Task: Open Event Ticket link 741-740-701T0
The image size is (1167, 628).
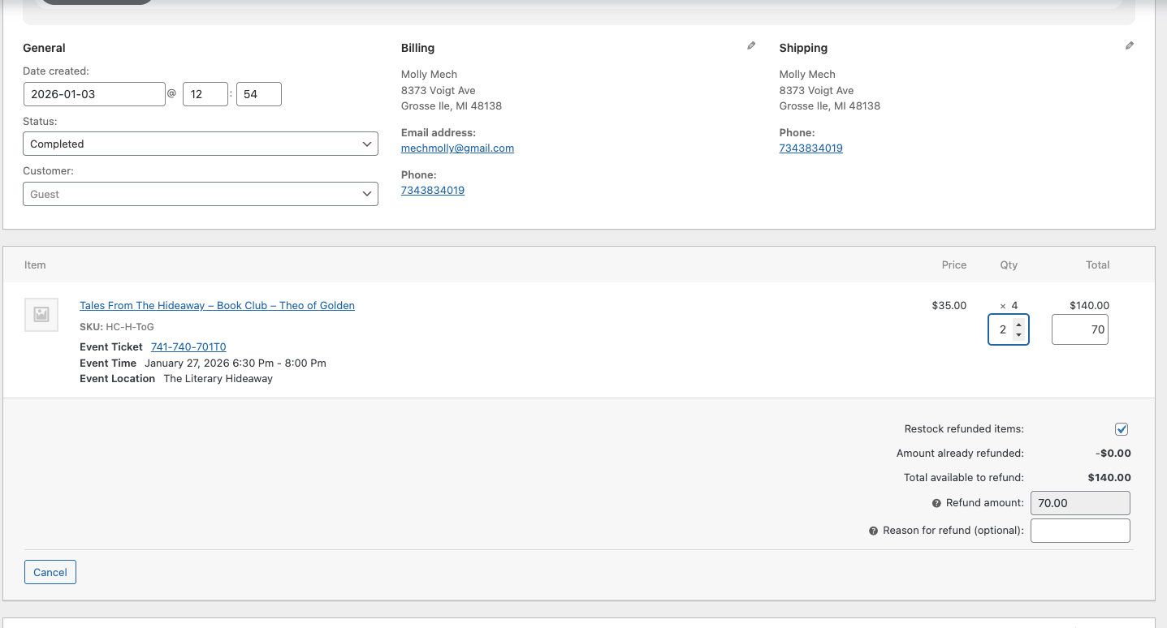Action: click(x=188, y=347)
